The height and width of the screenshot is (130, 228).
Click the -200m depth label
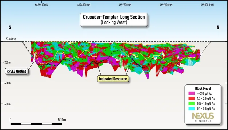[7, 62]
